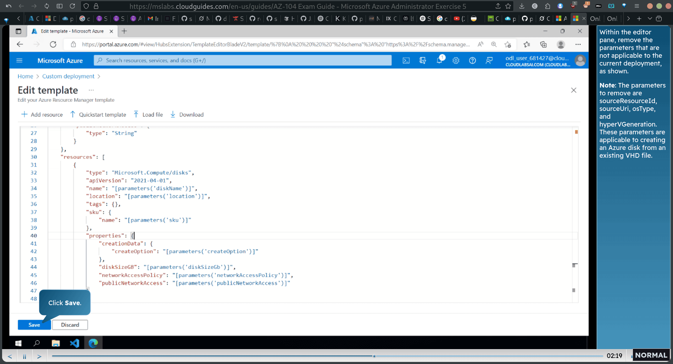Image resolution: width=673 pixels, height=364 pixels.
Task: Pause the guide playback
Action: 24,356
